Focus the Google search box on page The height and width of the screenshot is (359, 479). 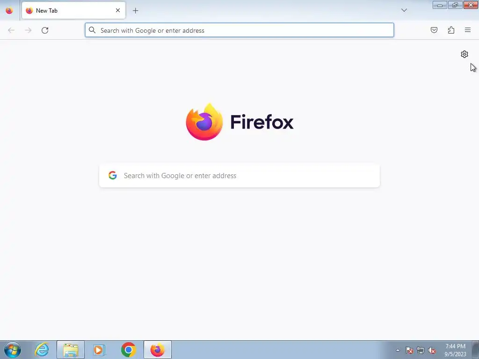(239, 176)
